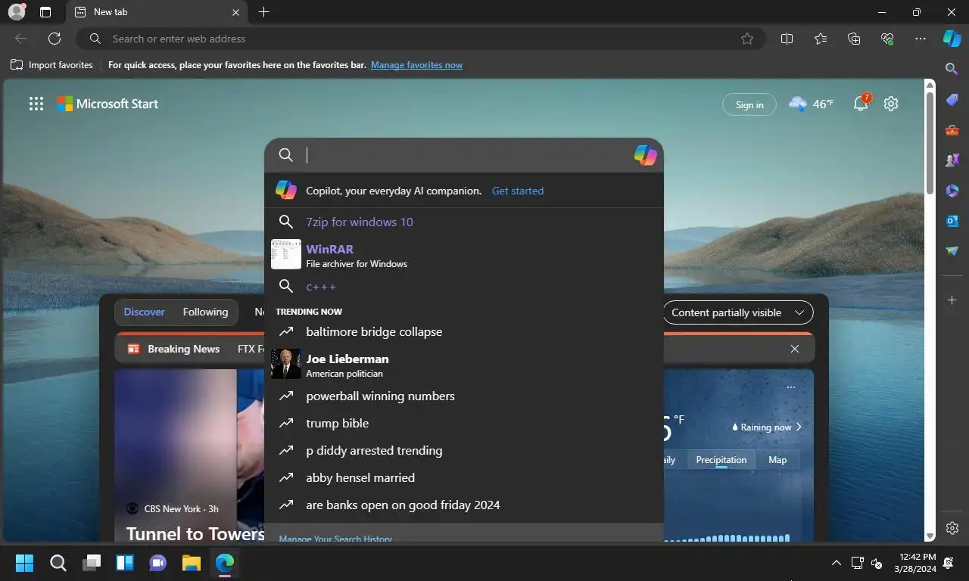Image resolution: width=969 pixels, height=581 pixels.
Task: Open the Favorites list icon
Action: (x=821, y=39)
